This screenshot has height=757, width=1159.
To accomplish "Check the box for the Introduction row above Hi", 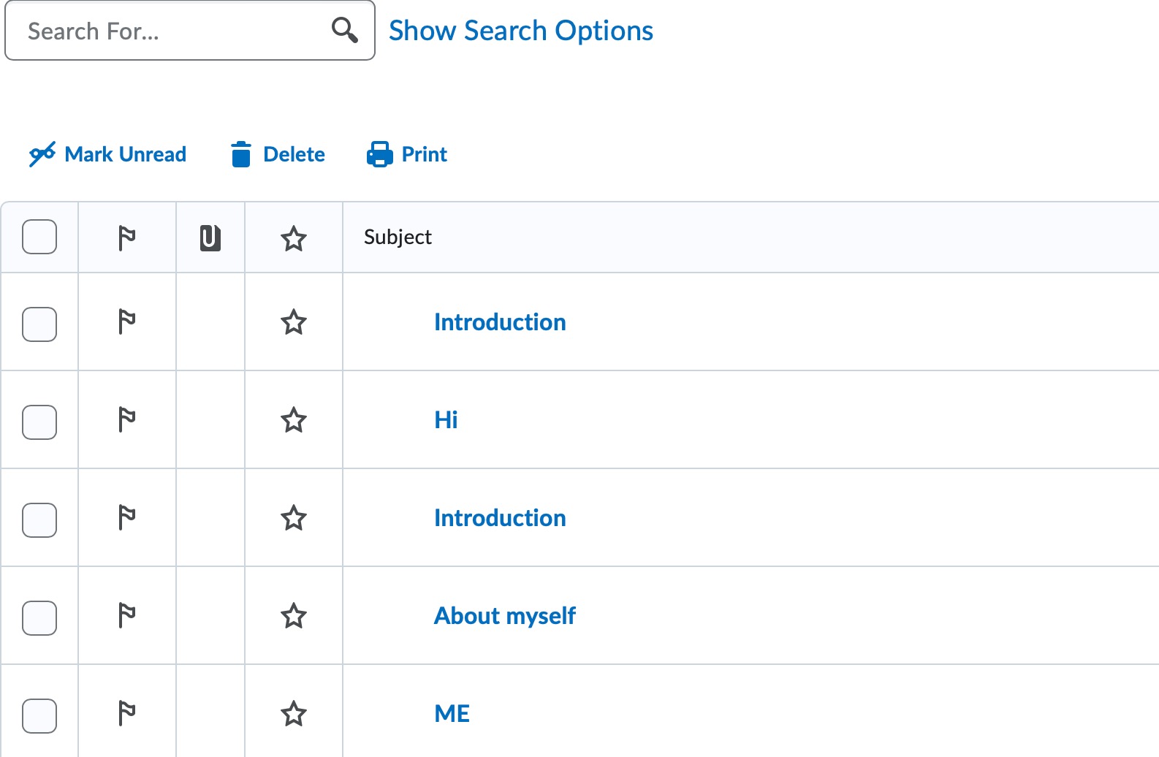I will (39, 324).
